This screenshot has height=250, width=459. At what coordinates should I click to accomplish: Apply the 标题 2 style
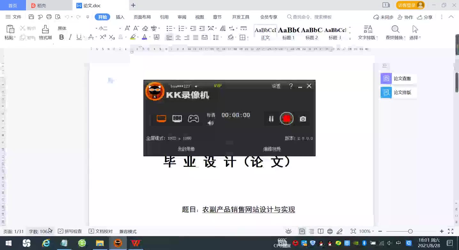[x=312, y=33]
